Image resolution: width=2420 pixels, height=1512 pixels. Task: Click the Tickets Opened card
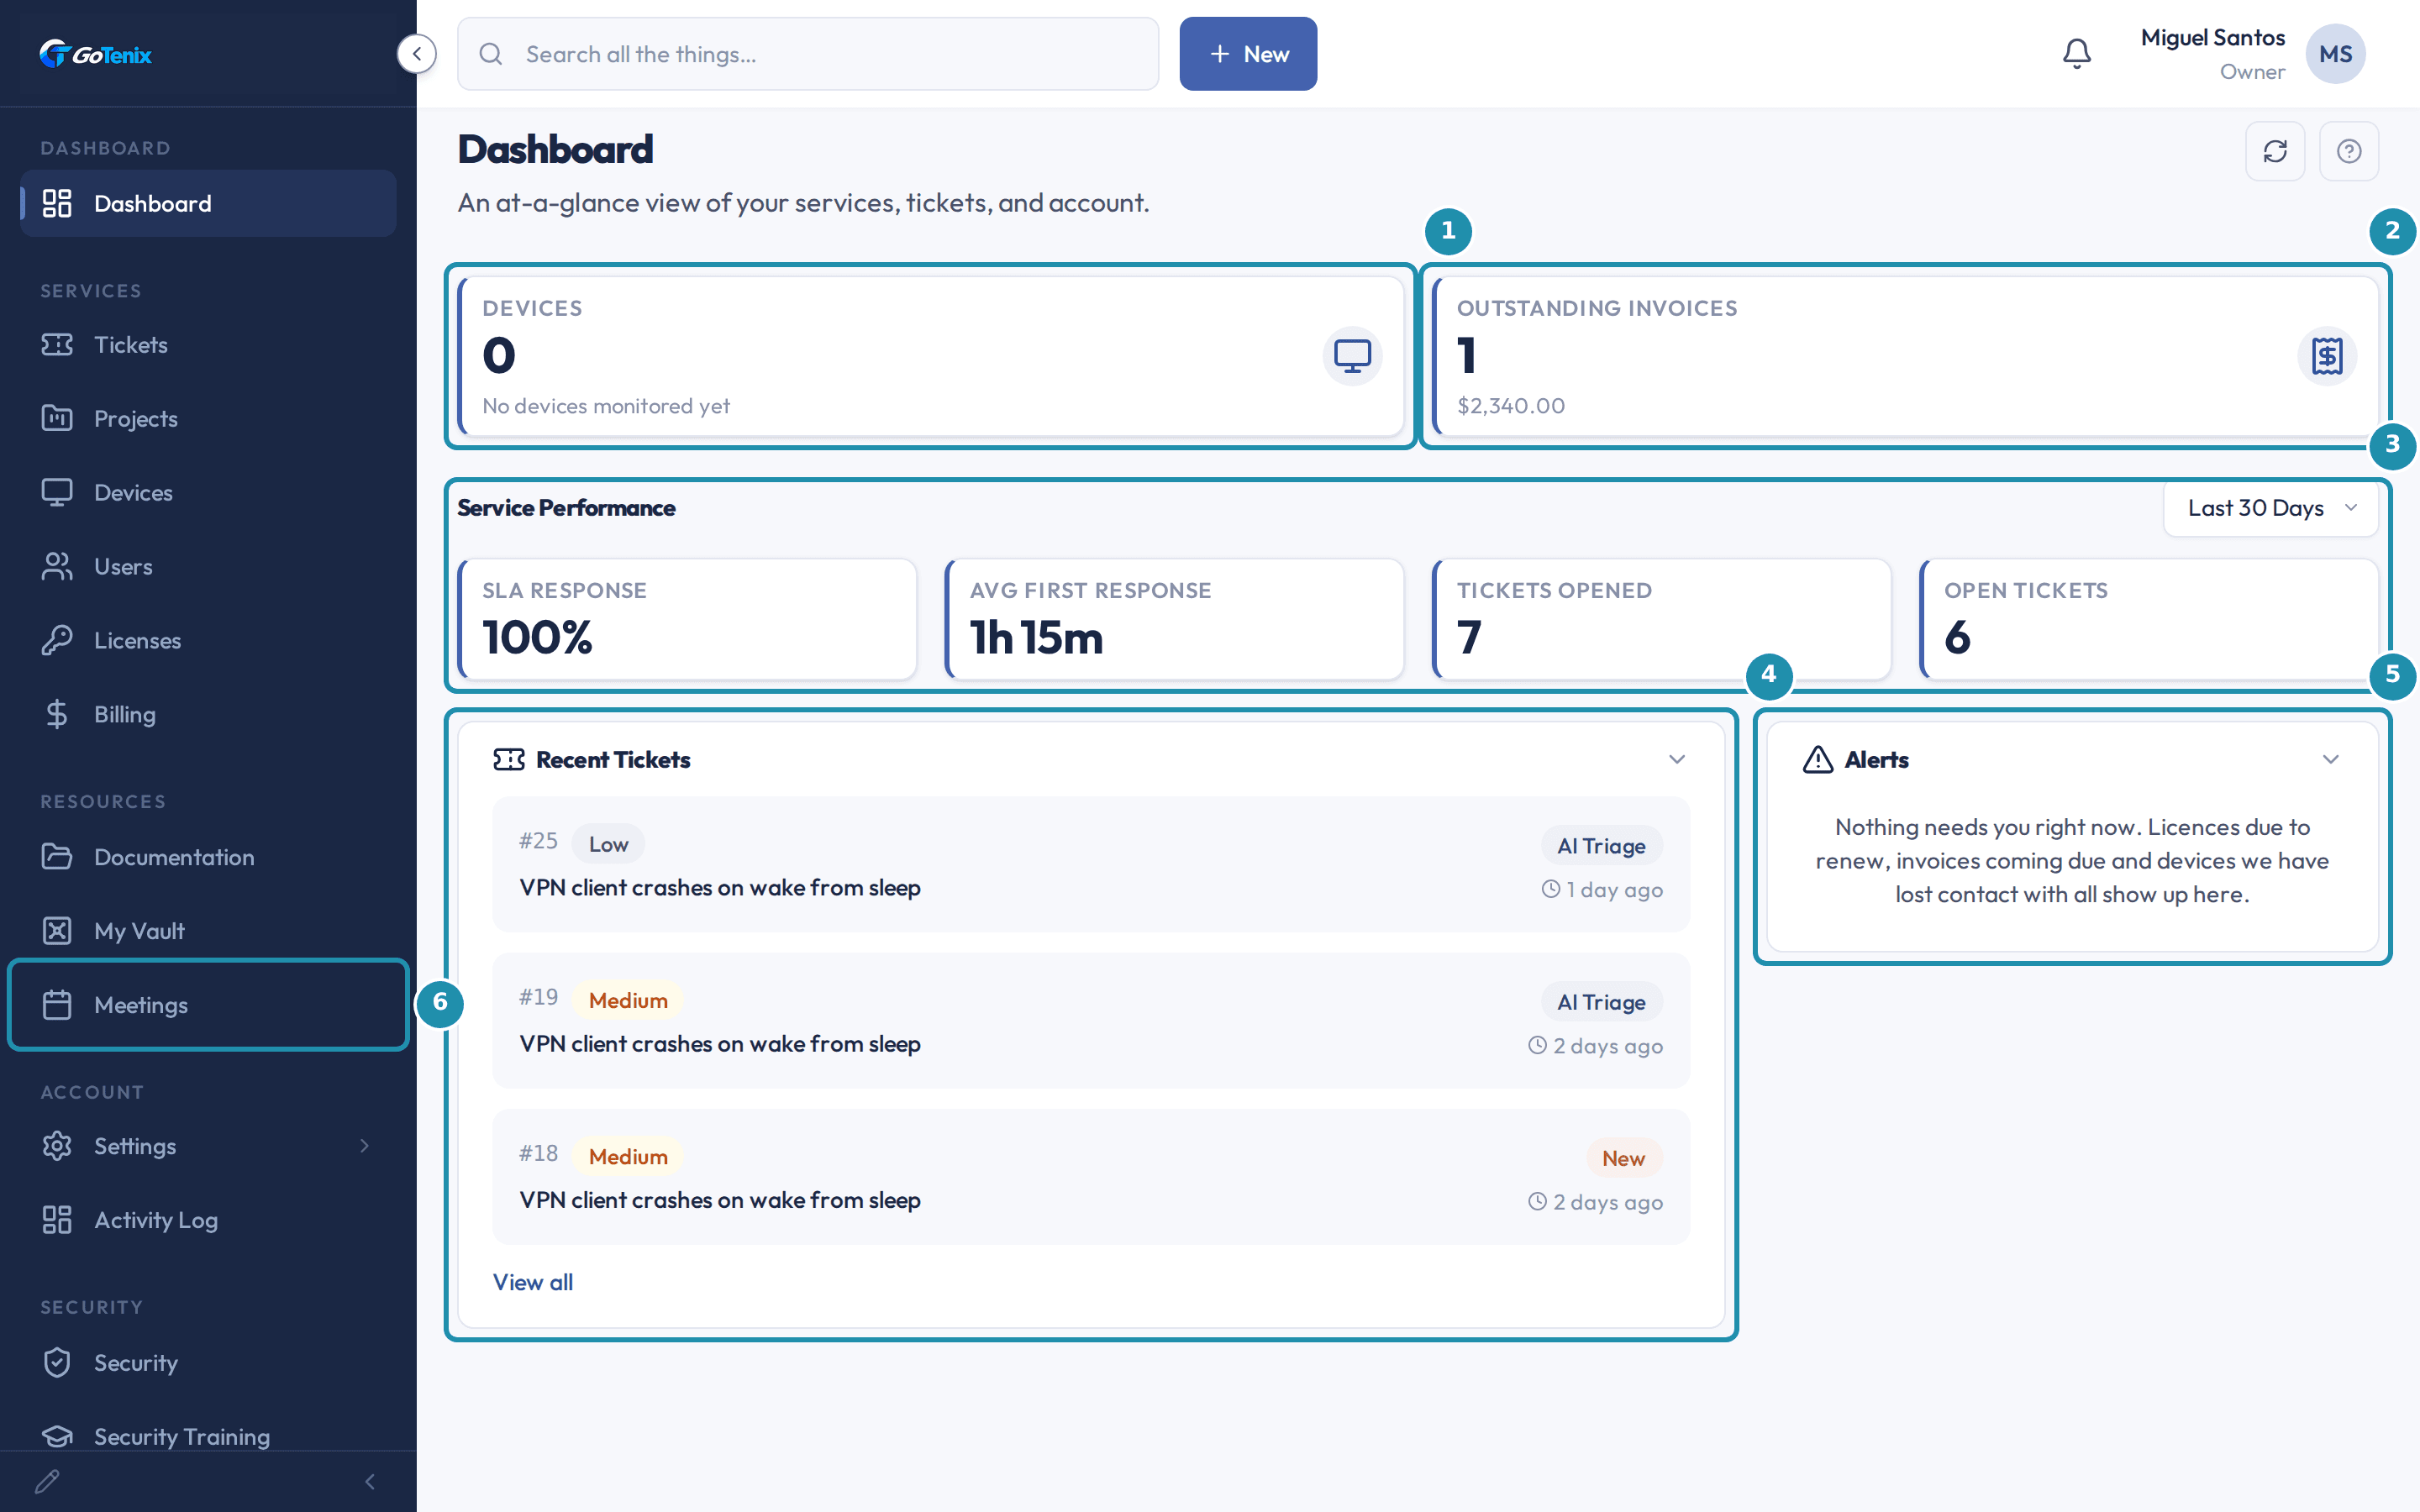click(x=1661, y=619)
